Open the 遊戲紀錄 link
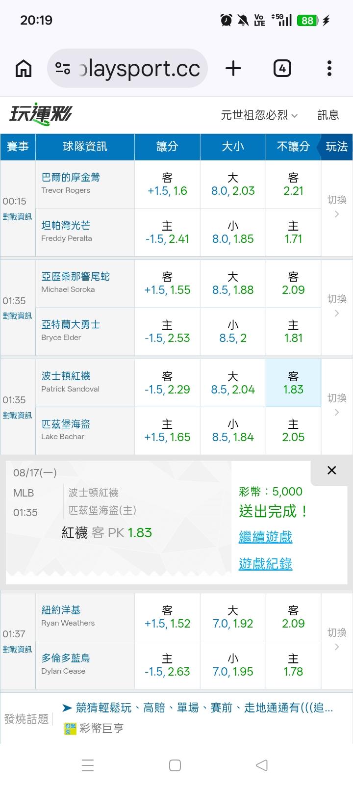Screen dimensions: 353x787 click(x=265, y=564)
